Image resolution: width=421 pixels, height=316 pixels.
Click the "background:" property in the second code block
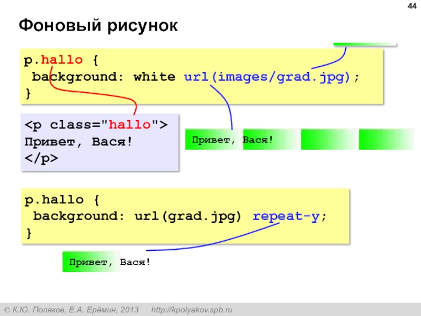pos(78,216)
